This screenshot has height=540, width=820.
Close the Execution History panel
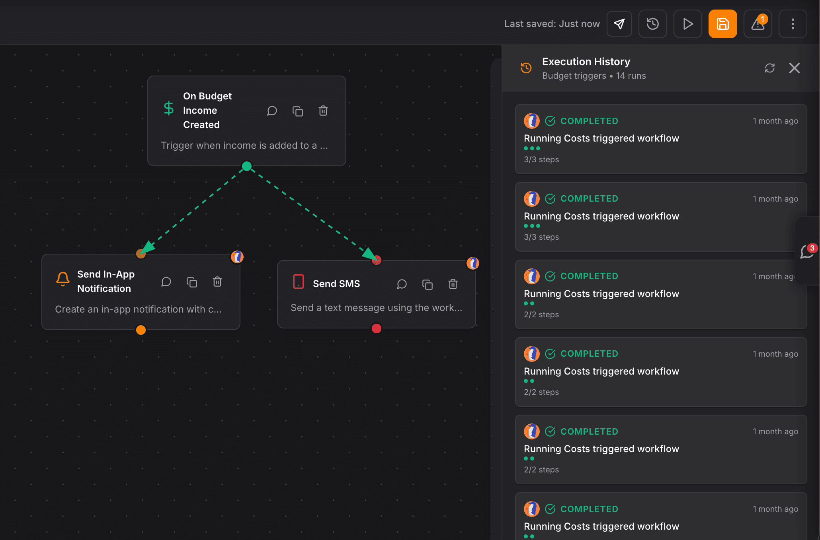(795, 68)
